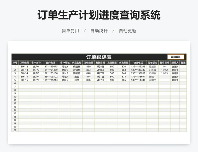Select row number 20 cell
The image size is (198, 152).
coord(15,130)
